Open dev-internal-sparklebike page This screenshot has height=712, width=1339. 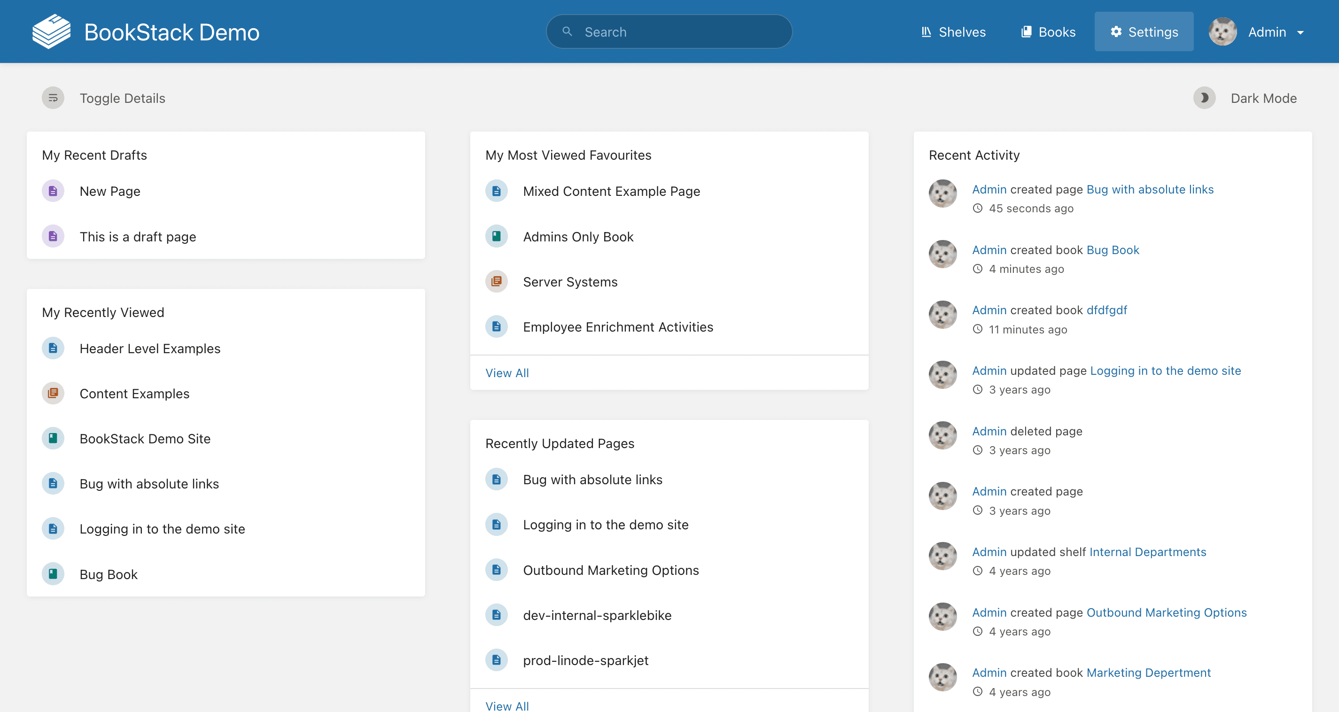point(597,615)
